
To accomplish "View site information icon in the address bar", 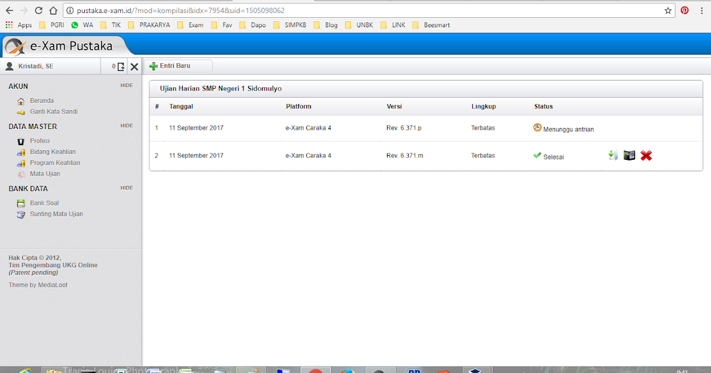I will pos(70,11).
